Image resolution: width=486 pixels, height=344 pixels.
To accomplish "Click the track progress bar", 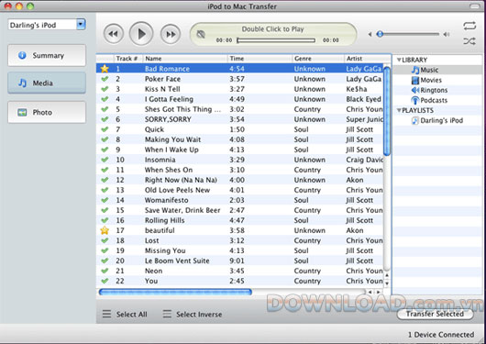I will (276, 40).
